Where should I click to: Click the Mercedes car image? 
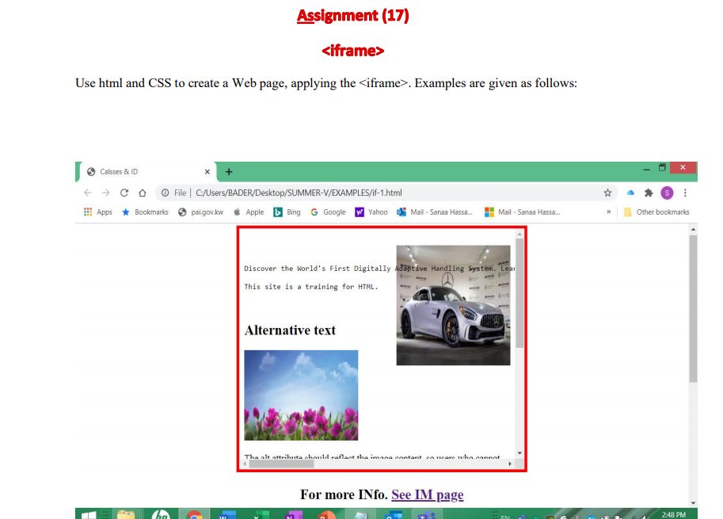coord(453,305)
